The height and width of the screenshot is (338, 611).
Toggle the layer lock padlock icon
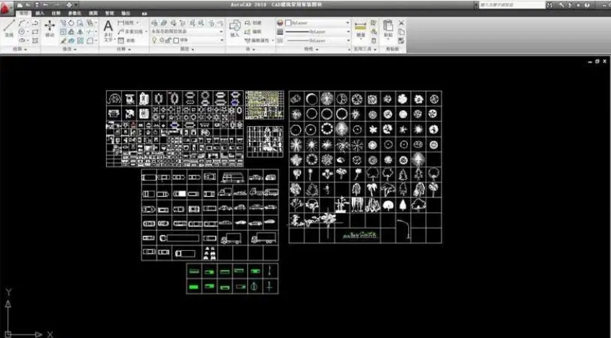[169, 40]
